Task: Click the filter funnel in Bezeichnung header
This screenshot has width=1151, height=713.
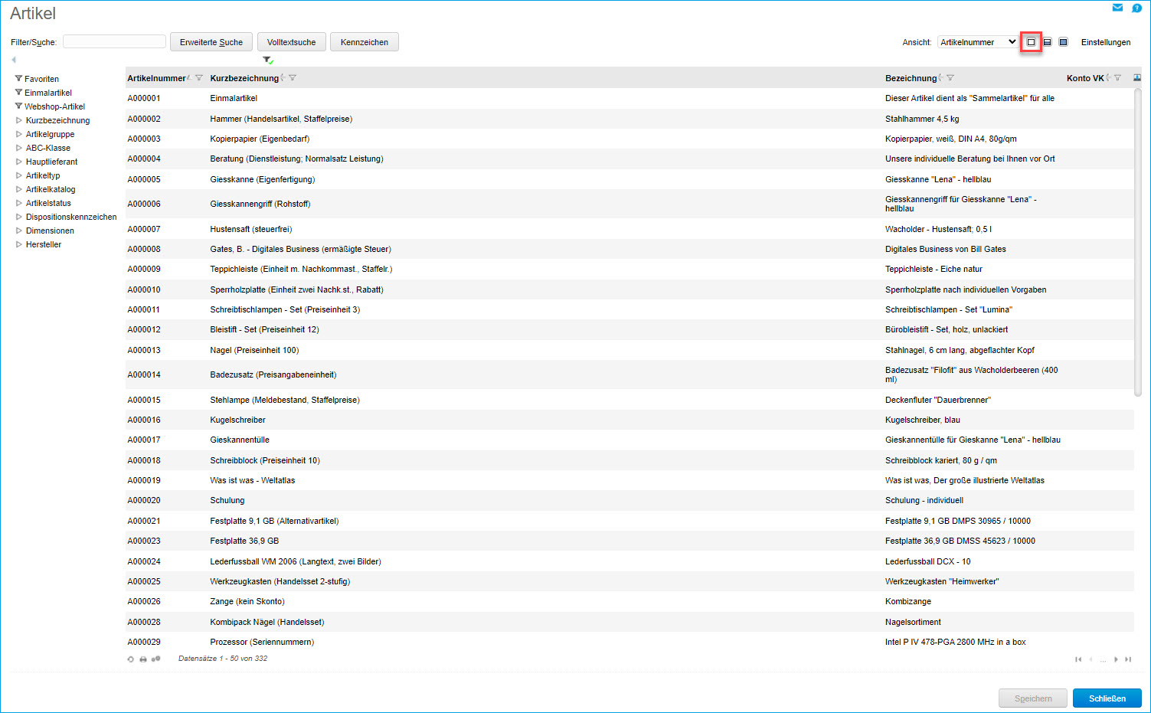Action: click(x=950, y=78)
